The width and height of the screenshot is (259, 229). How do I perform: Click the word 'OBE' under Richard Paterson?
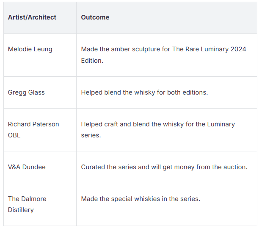point(14,135)
